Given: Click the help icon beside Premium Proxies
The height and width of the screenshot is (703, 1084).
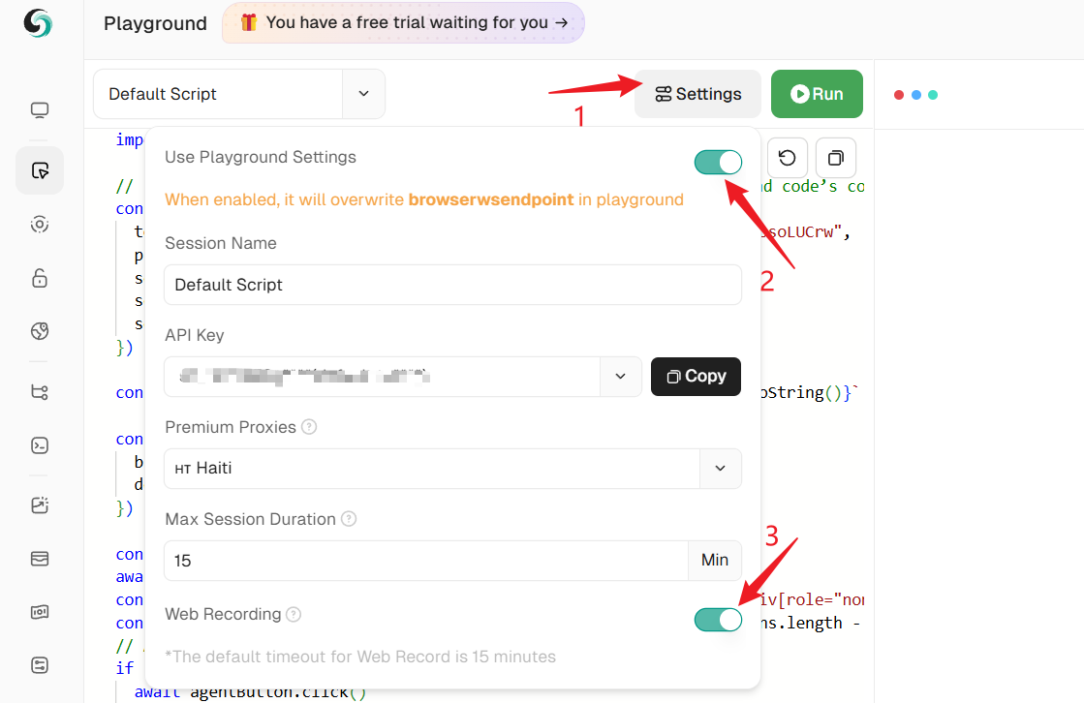Looking at the screenshot, I should 309,427.
